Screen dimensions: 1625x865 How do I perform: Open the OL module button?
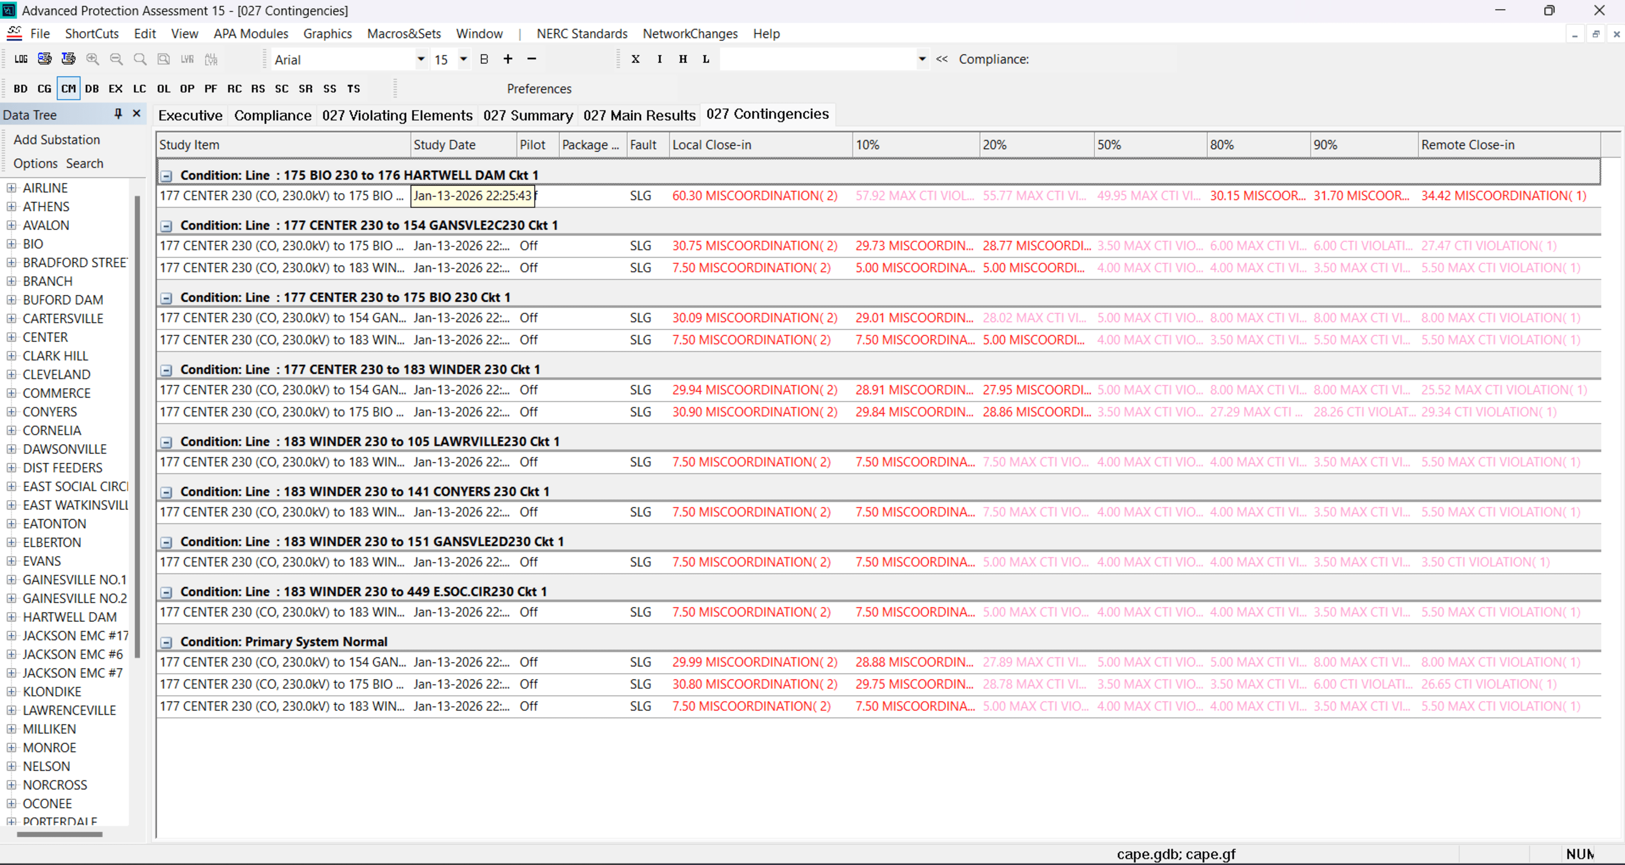(x=163, y=89)
